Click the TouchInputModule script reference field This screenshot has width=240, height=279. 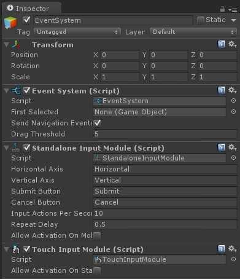click(x=160, y=259)
